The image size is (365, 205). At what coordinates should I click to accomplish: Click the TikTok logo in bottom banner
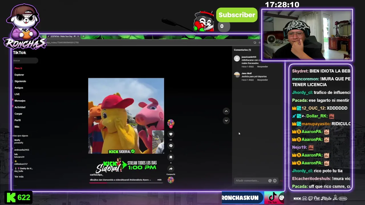pyautogui.click(x=272, y=198)
